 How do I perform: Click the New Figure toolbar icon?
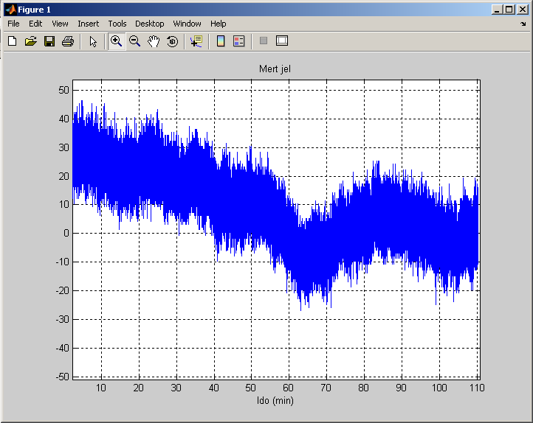coord(12,41)
